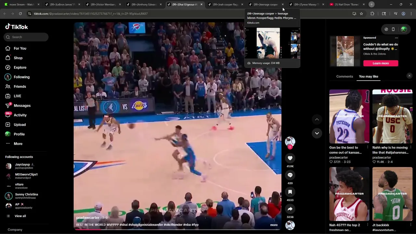Screen dimensions: 416x234
Task: Close the side panel with X button
Action: click(409, 76)
